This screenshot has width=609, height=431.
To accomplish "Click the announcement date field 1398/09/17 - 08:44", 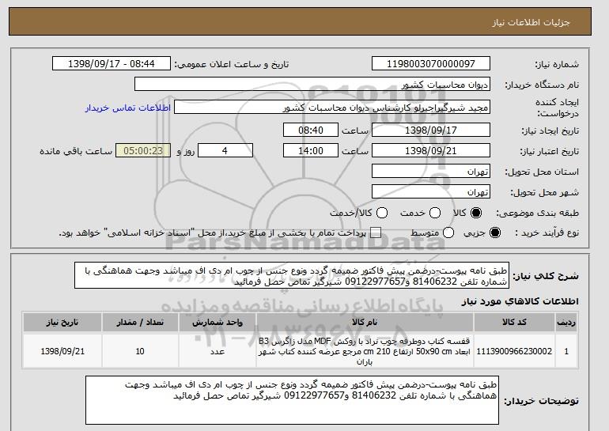I will click(111, 63).
